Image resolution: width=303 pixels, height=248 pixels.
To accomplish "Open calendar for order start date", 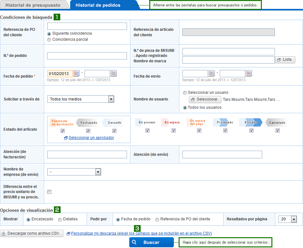I will [76, 73].
